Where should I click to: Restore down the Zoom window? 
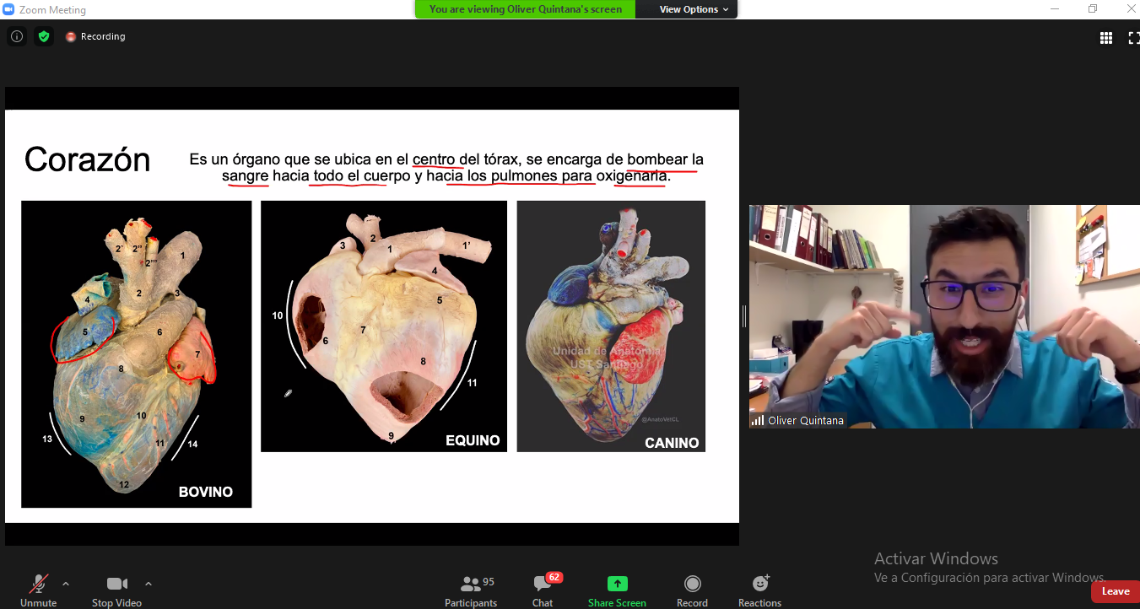[1093, 9]
